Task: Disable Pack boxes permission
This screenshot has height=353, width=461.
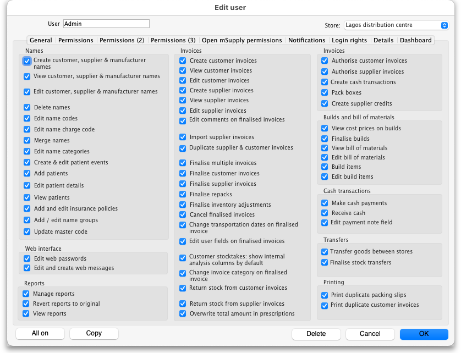Action: pyautogui.click(x=325, y=92)
